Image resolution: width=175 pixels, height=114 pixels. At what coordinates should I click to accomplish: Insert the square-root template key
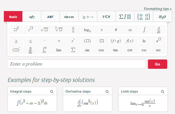coord(44,29)
